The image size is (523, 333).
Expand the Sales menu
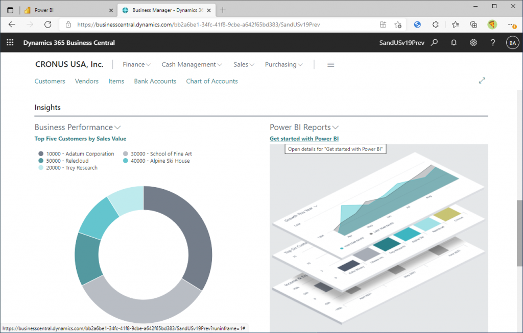coord(244,65)
